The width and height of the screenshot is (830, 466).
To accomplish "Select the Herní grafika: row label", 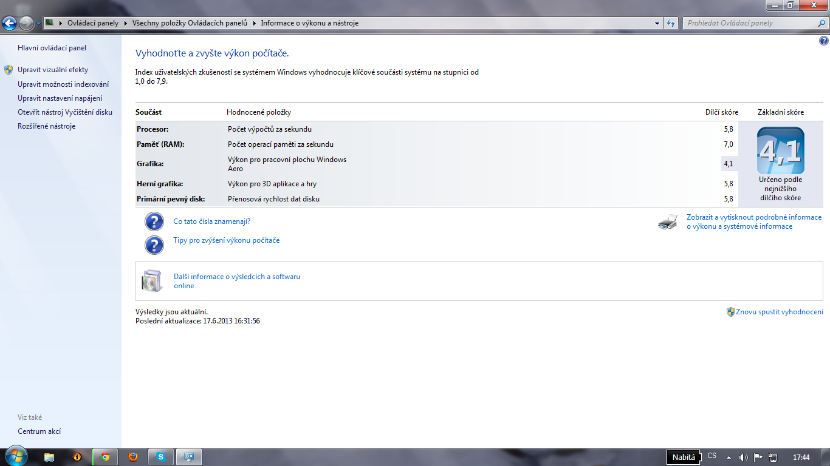I will pyautogui.click(x=160, y=184).
